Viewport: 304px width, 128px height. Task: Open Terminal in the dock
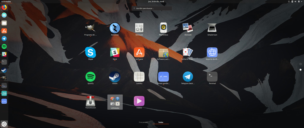[4, 62]
